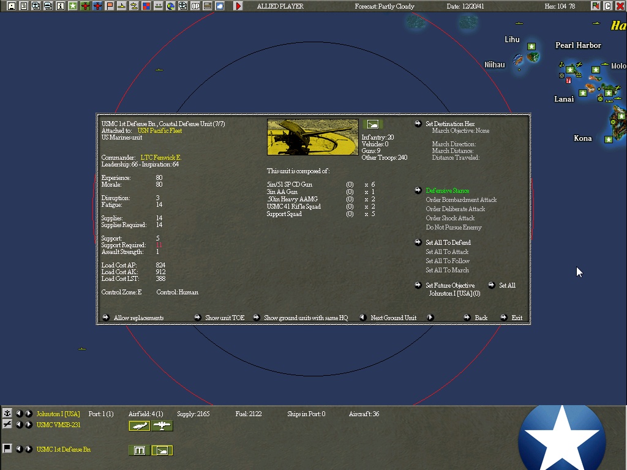Click the C icon at top right
Screen dimensions: 627x470
coord(608,6)
